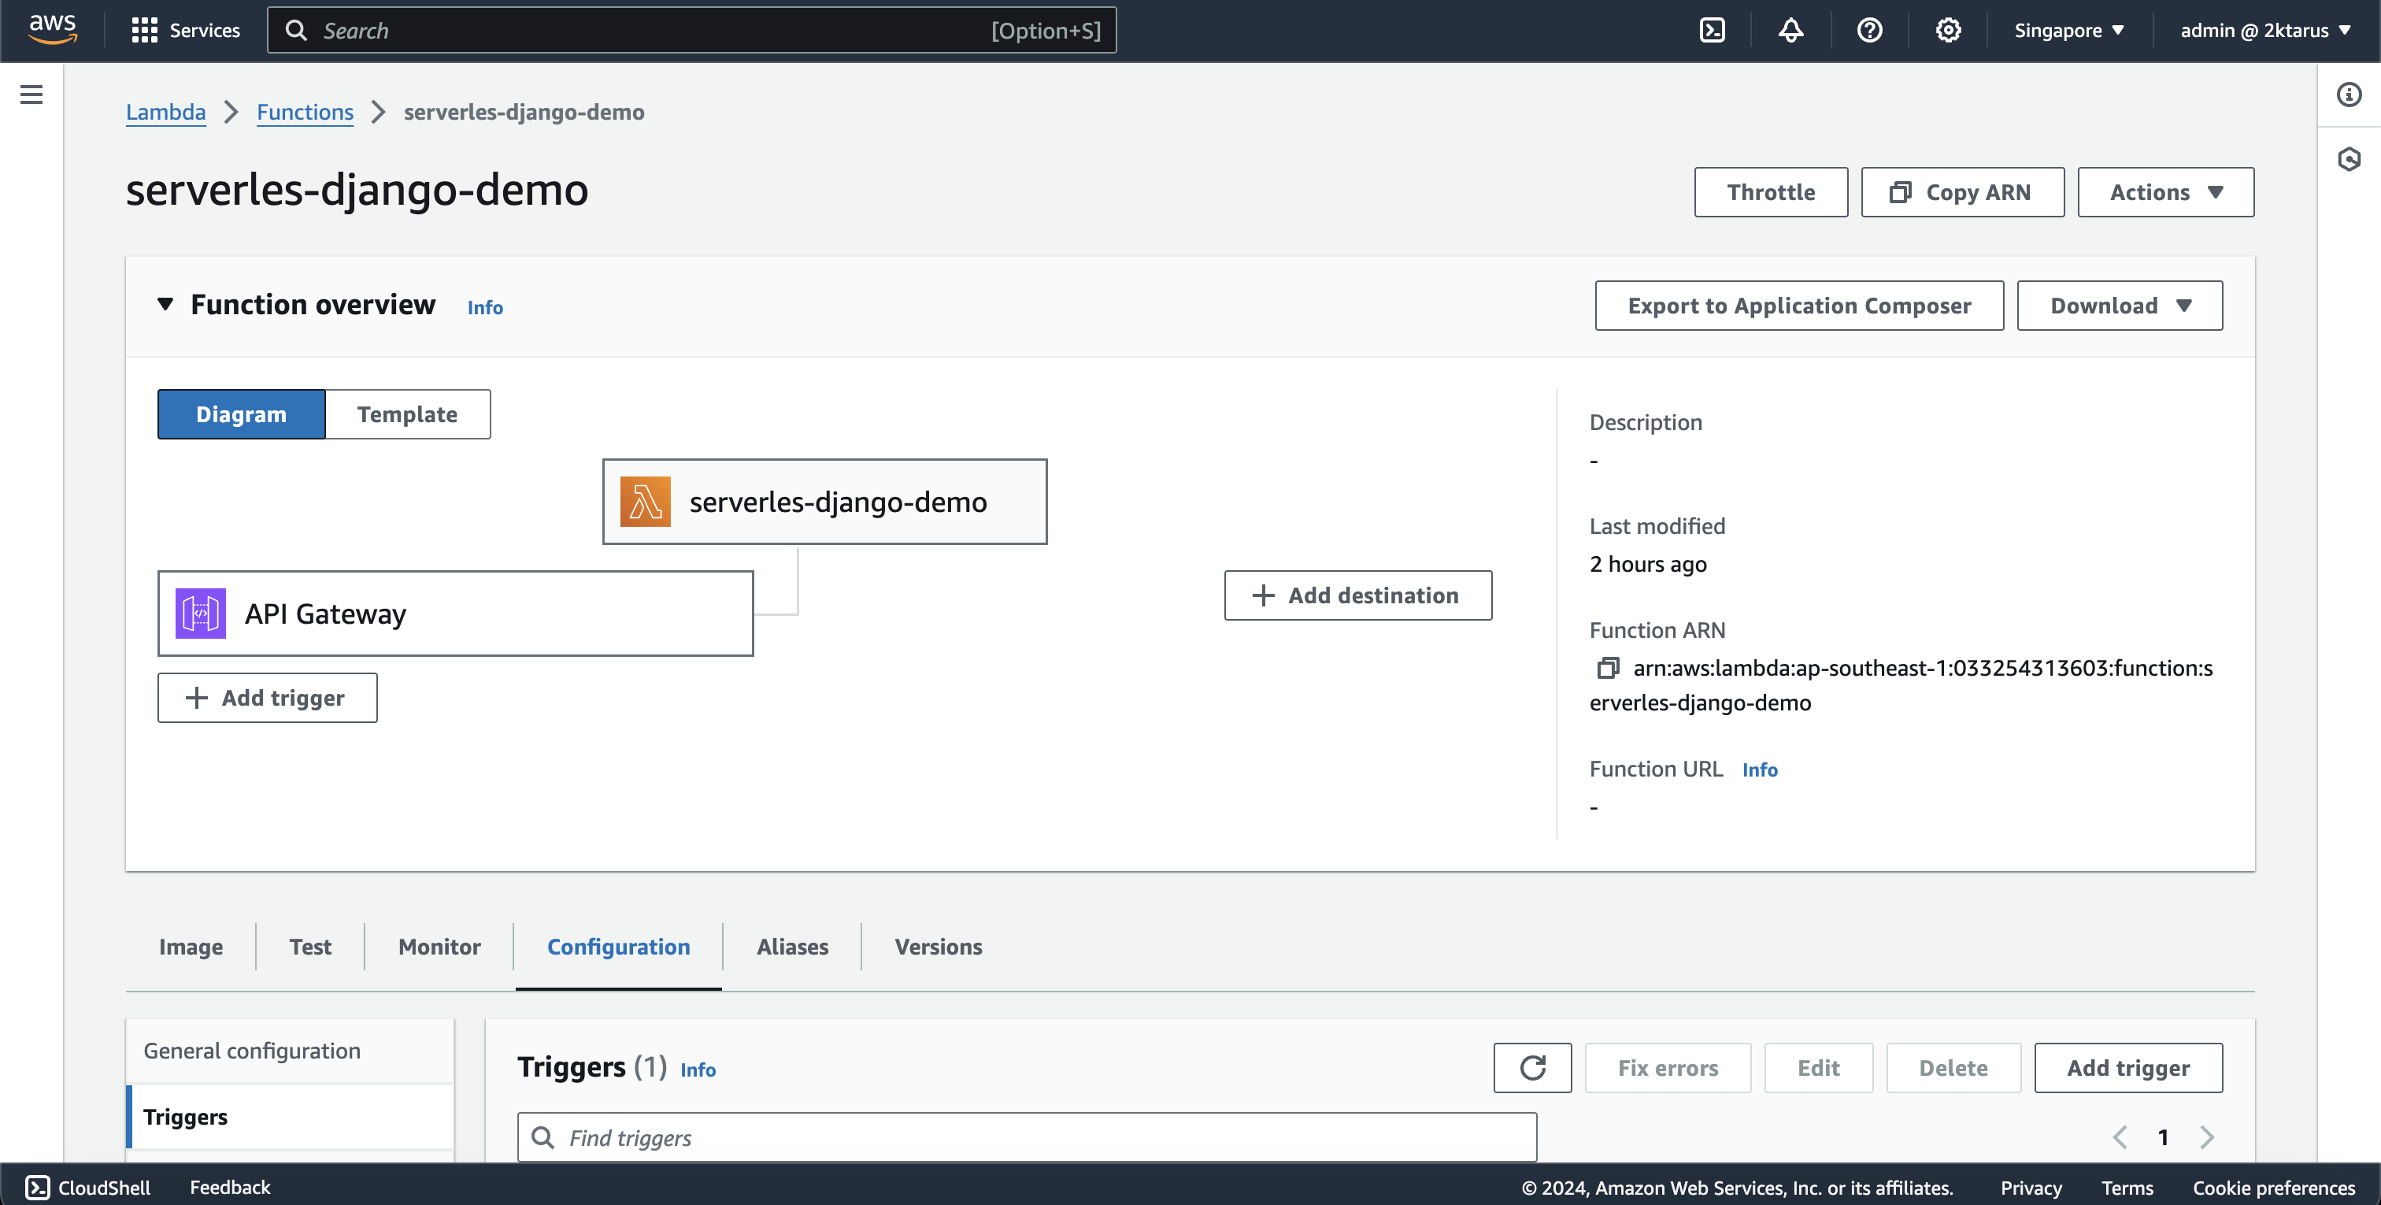The height and width of the screenshot is (1205, 2381).
Task: Refresh the triggers list
Action: point(1532,1067)
